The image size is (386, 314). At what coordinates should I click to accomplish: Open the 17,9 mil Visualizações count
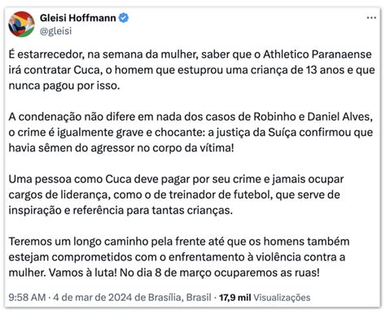pyautogui.click(x=265, y=298)
